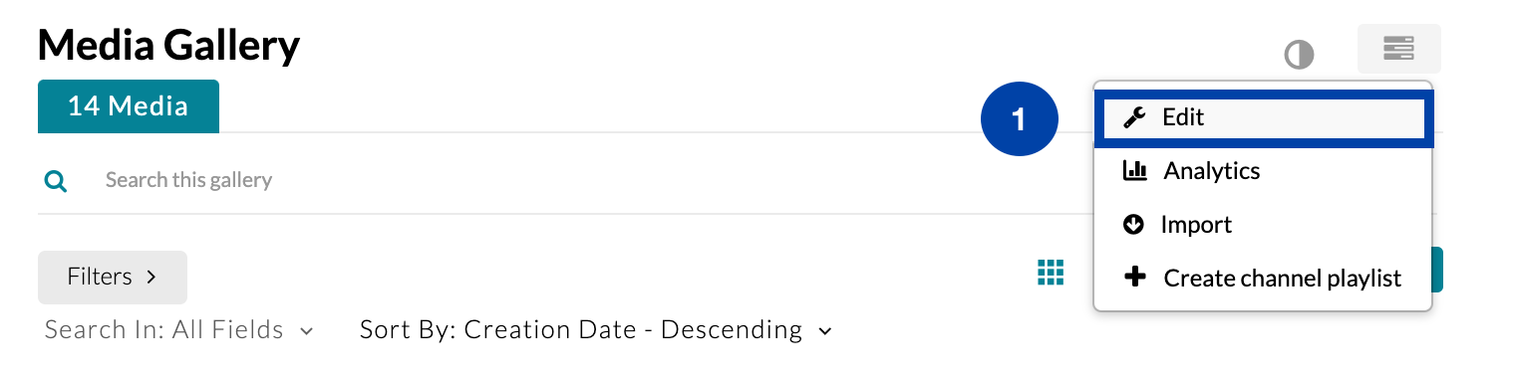This screenshot has height=380, width=1515.
Task: Click the numbered 1 step marker
Action: [1019, 120]
